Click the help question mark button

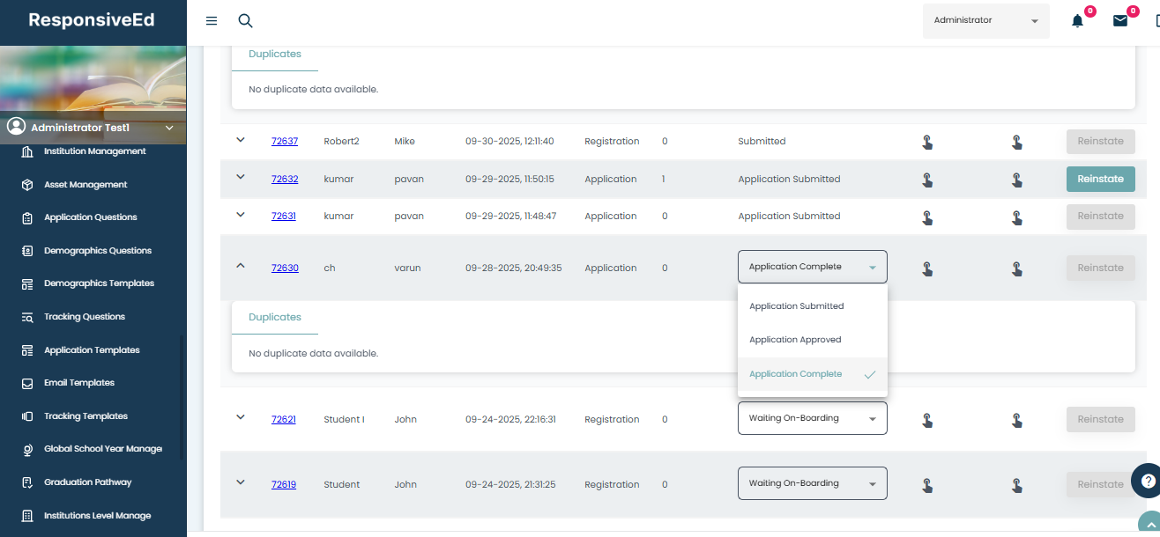point(1148,481)
